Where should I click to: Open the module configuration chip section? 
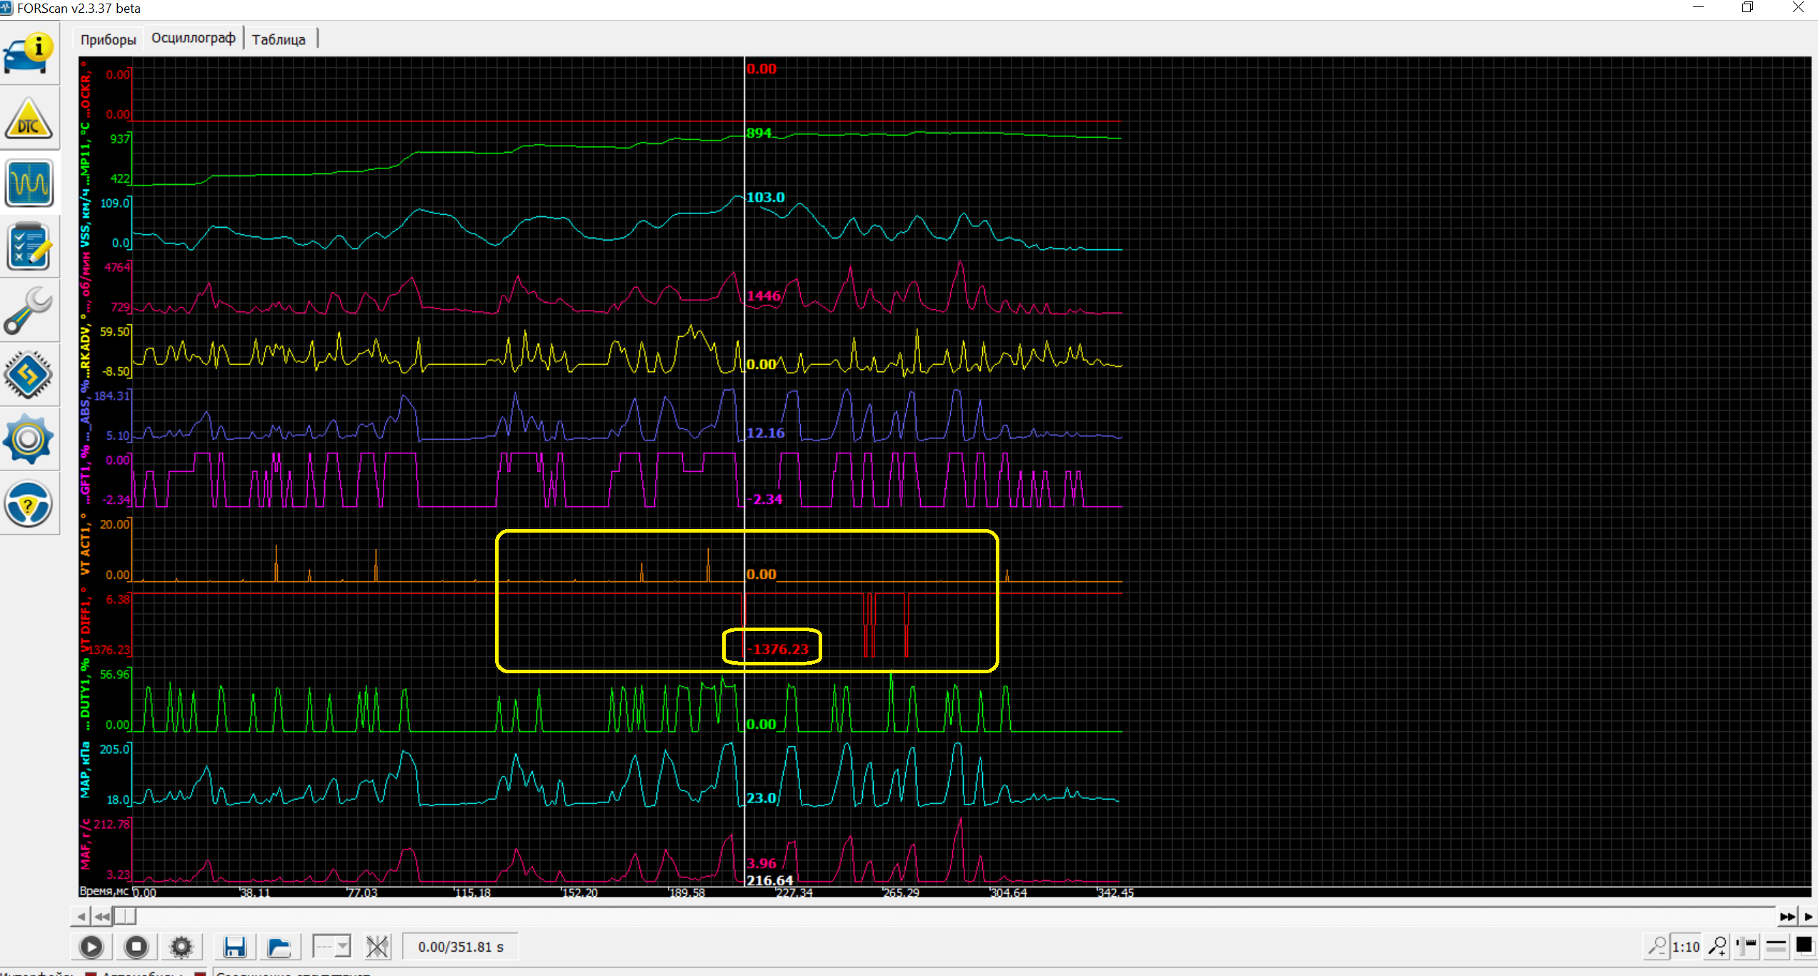(29, 374)
